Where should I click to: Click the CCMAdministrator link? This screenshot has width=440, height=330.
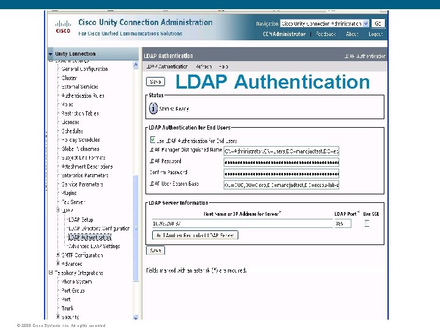coord(284,34)
